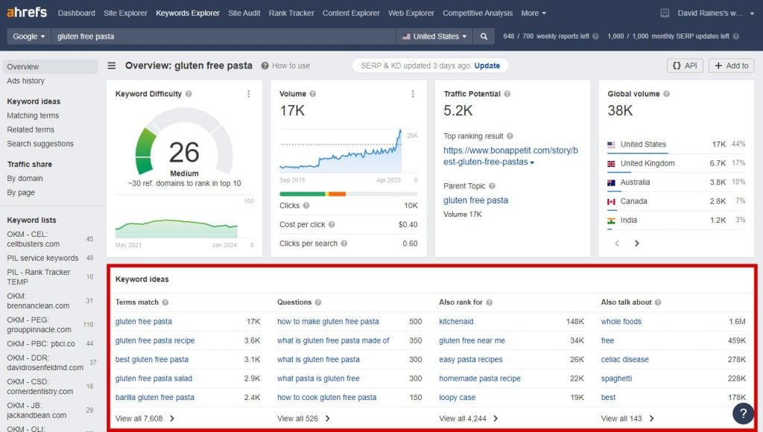Open the Google search engine dropdown
This screenshot has height=432, width=763.
[29, 36]
